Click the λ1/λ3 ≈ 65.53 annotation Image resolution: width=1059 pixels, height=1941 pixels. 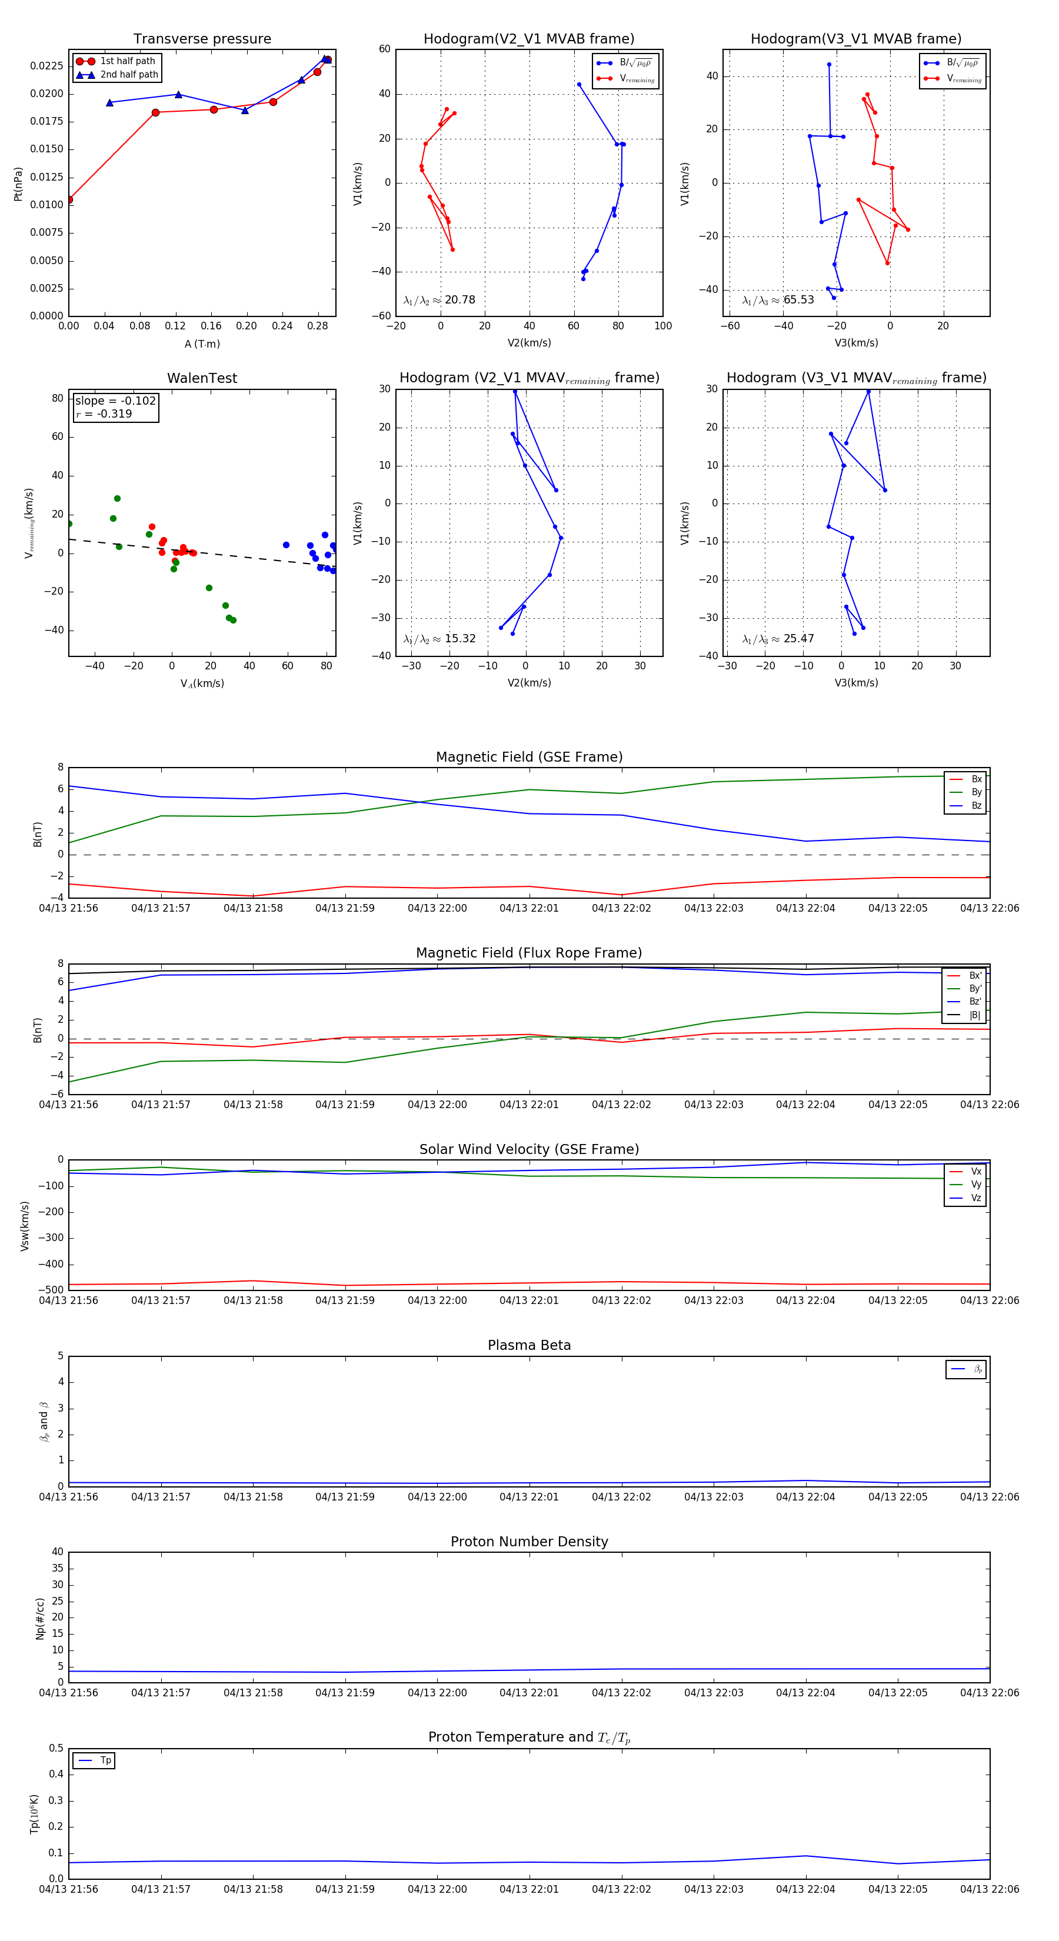[x=778, y=300]
